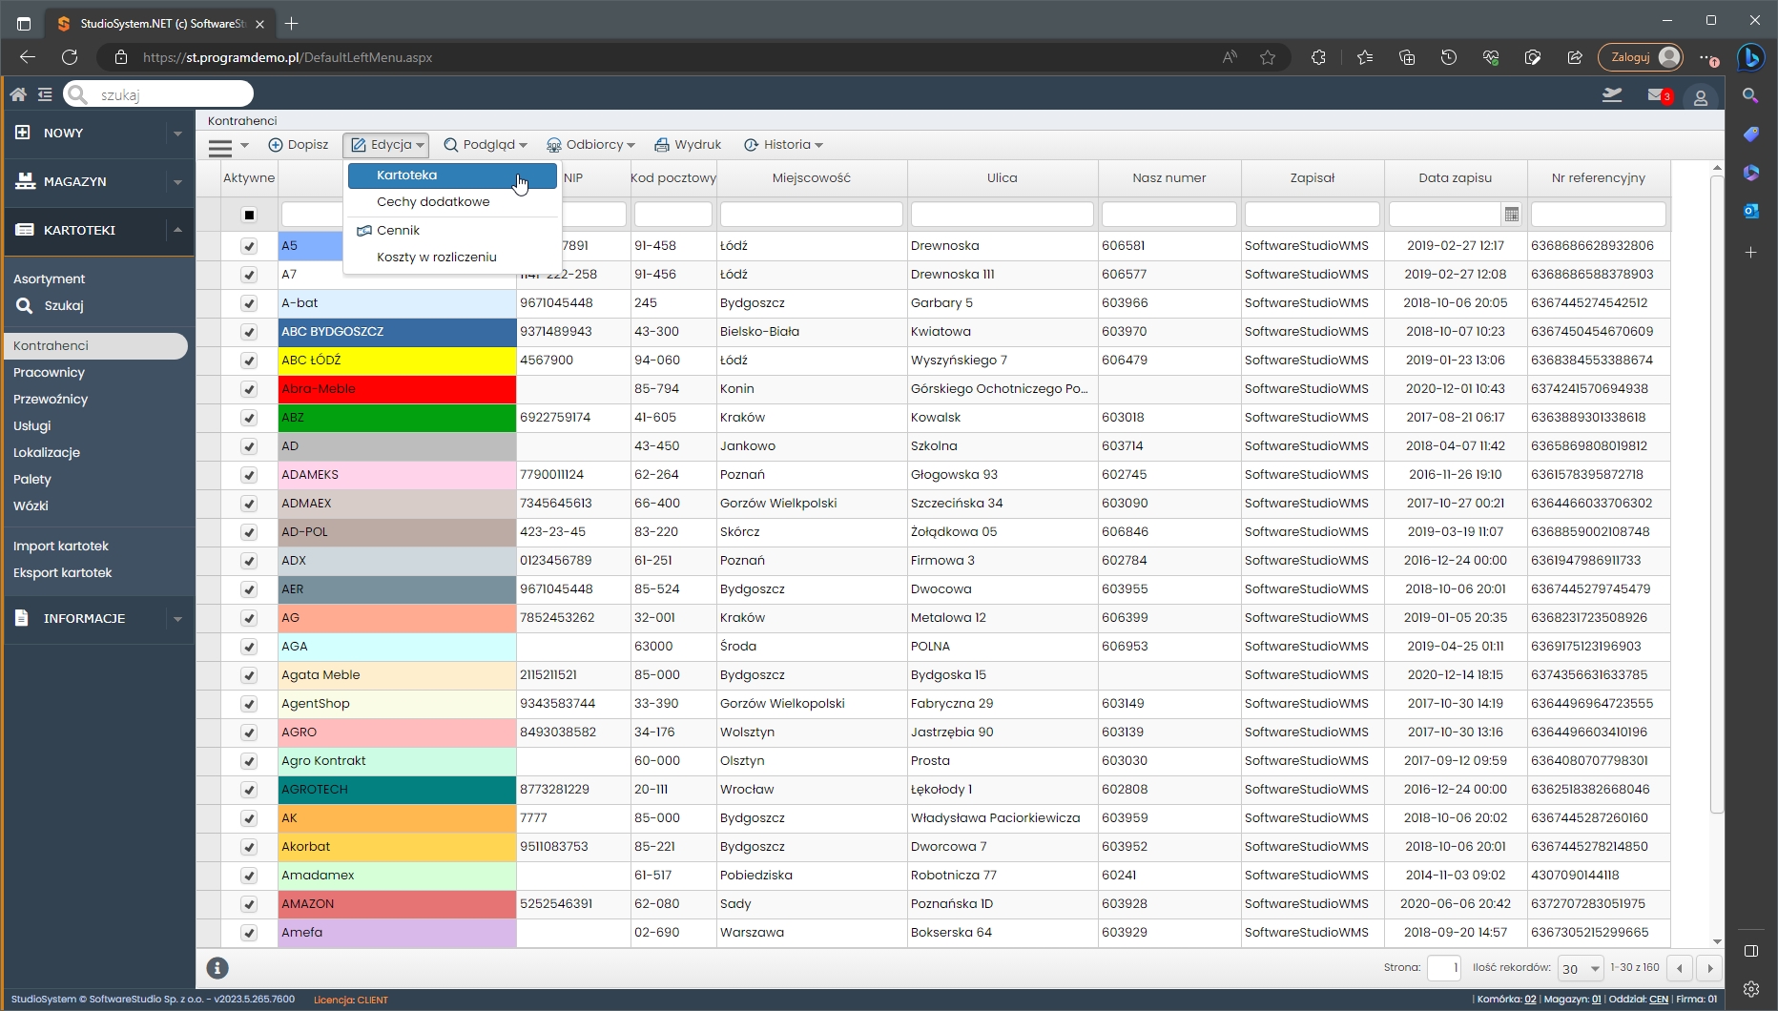This screenshot has width=1778, height=1011.
Task: Click the Dopisz button
Action: tap(299, 145)
